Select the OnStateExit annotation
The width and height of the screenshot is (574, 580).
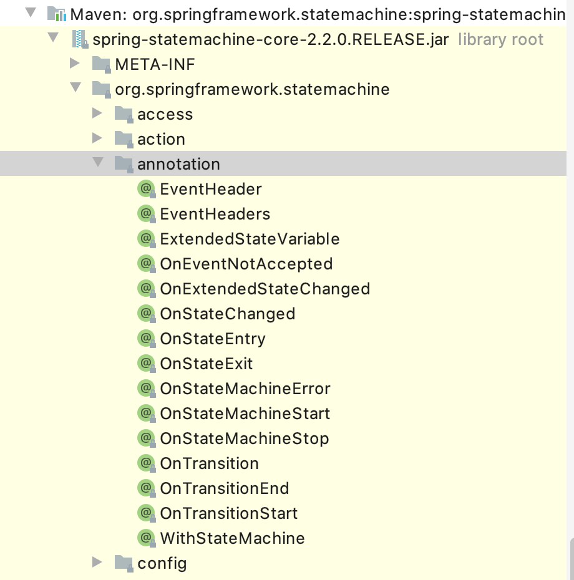(207, 364)
